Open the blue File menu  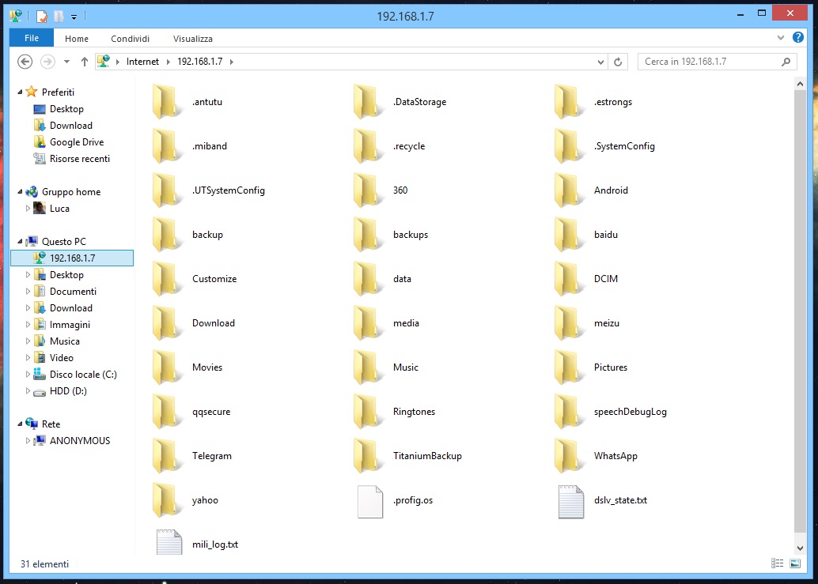tap(32, 38)
